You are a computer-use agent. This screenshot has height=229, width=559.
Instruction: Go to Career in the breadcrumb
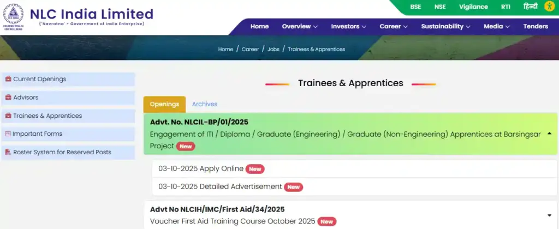point(251,49)
